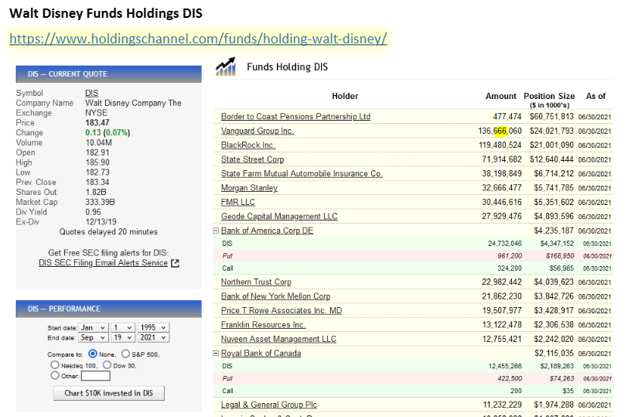Select the S&P 500 compare option

[126, 354]
